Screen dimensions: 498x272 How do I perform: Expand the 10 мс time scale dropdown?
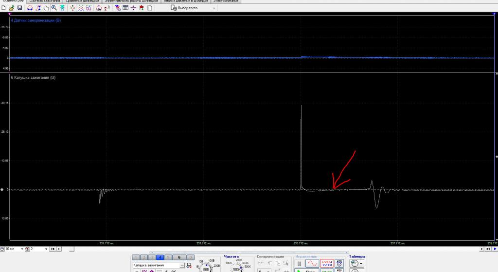pos(22,249)
